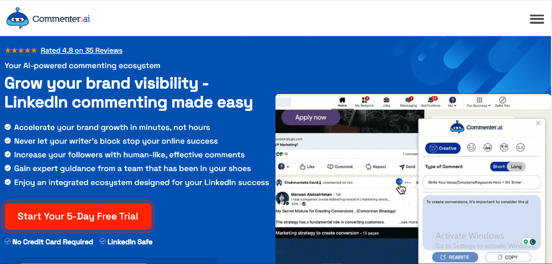Open the reactions count 19

[x=282, y=154]
